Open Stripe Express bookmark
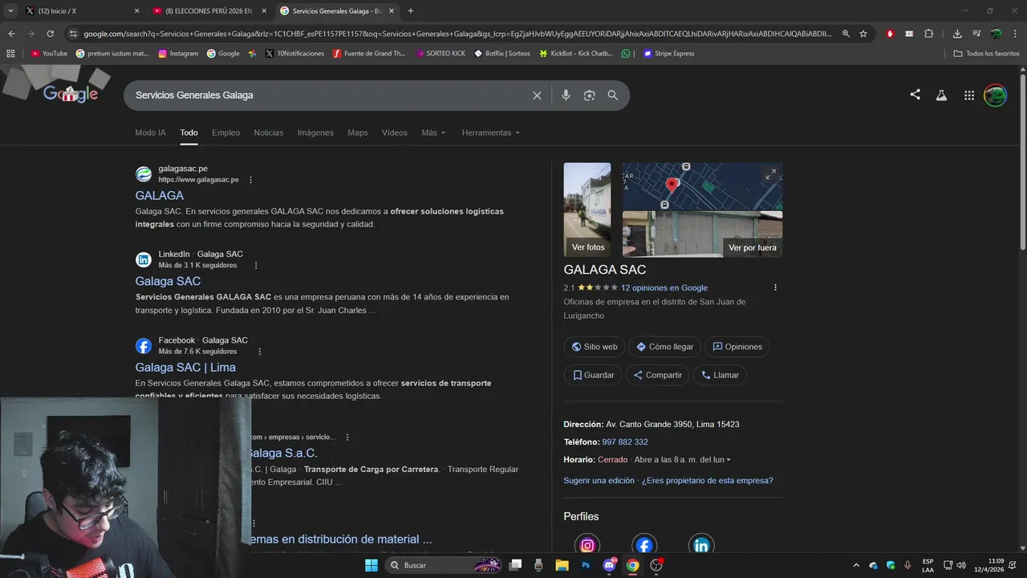1027x578 pixels. pos(668,53)
